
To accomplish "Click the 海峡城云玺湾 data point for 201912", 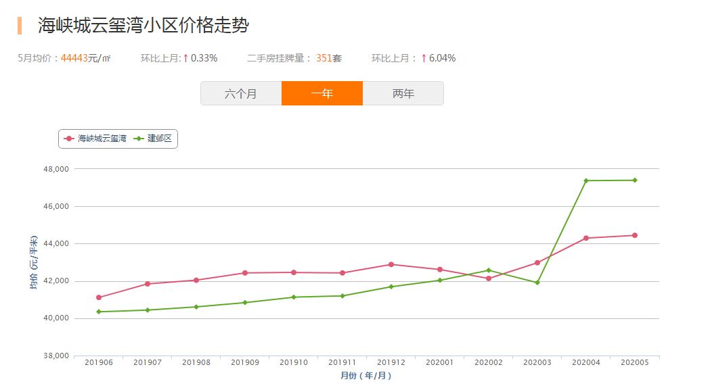I will point(391,265).
